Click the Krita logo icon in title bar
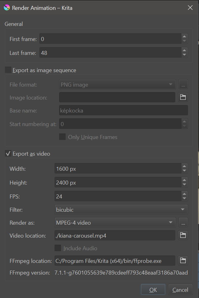199x298 pixels. click(7, 8)
